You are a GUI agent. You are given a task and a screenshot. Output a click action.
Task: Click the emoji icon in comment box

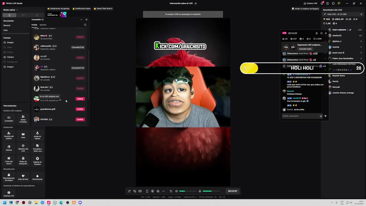coord(321,116)
